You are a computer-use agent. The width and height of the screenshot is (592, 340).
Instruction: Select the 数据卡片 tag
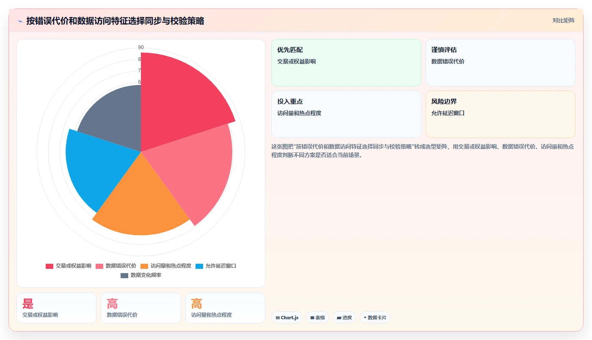375,318
